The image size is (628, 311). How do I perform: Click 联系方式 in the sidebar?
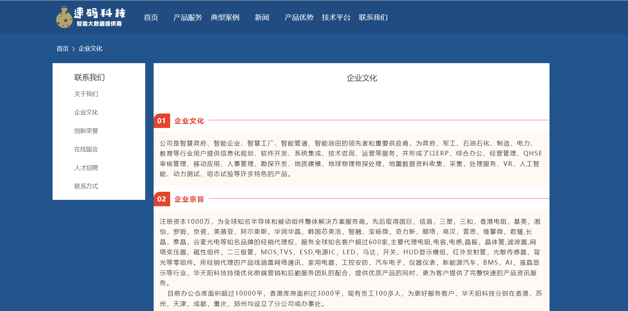(86, 186)
